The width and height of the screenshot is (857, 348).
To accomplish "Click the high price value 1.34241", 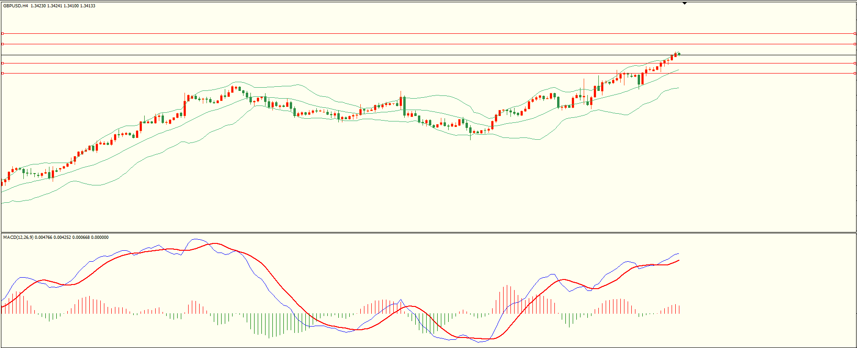I will point(55,6).
